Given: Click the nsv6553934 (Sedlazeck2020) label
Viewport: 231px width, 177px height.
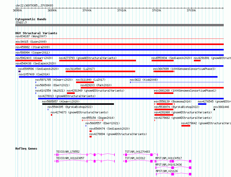Looking at the screenshot, I should pos(172,58).
